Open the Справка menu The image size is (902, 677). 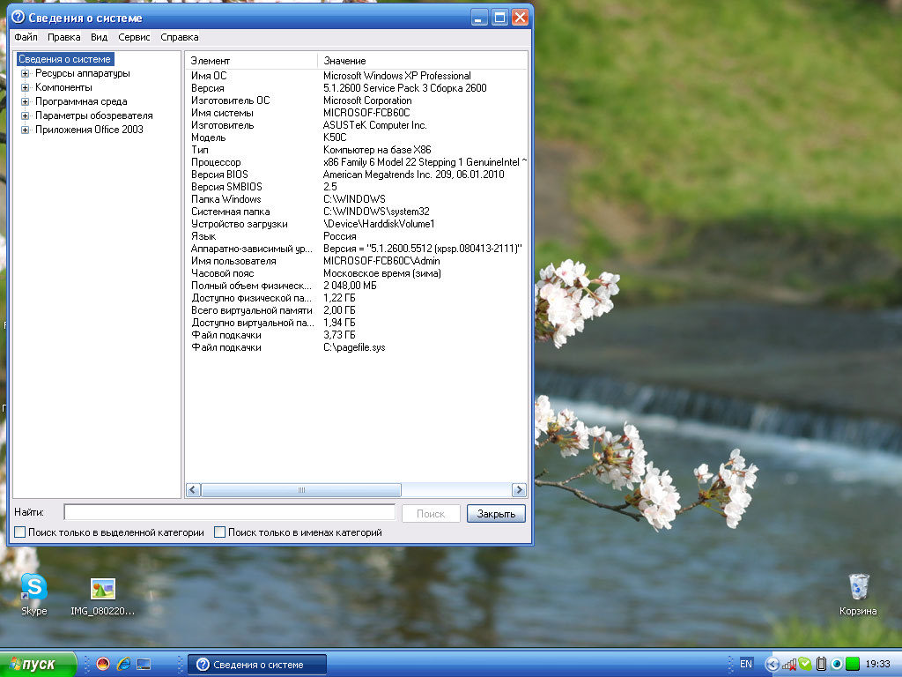point(180,37)
